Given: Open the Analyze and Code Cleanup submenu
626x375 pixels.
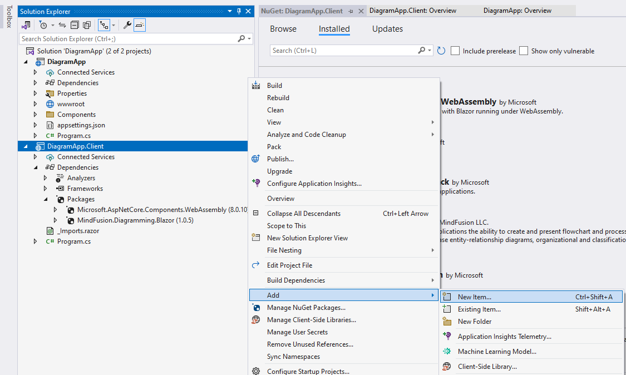Looking at the screenshot, I should click(344, 134).
